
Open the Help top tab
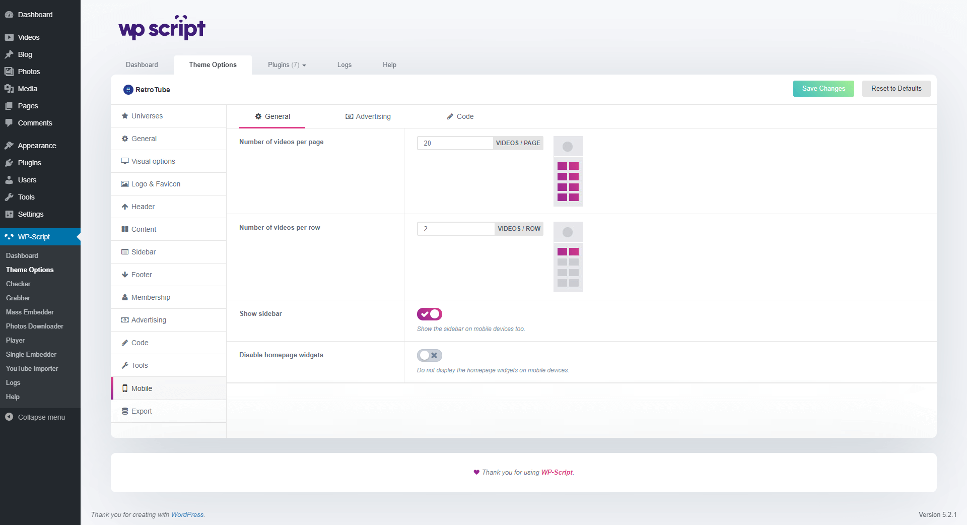[x=389, y=65]
